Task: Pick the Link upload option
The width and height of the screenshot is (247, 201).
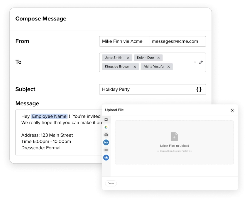Action: (106, 150)
